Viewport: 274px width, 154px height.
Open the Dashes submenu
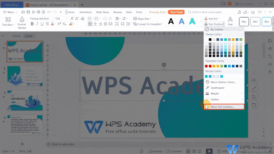(224, 100)
